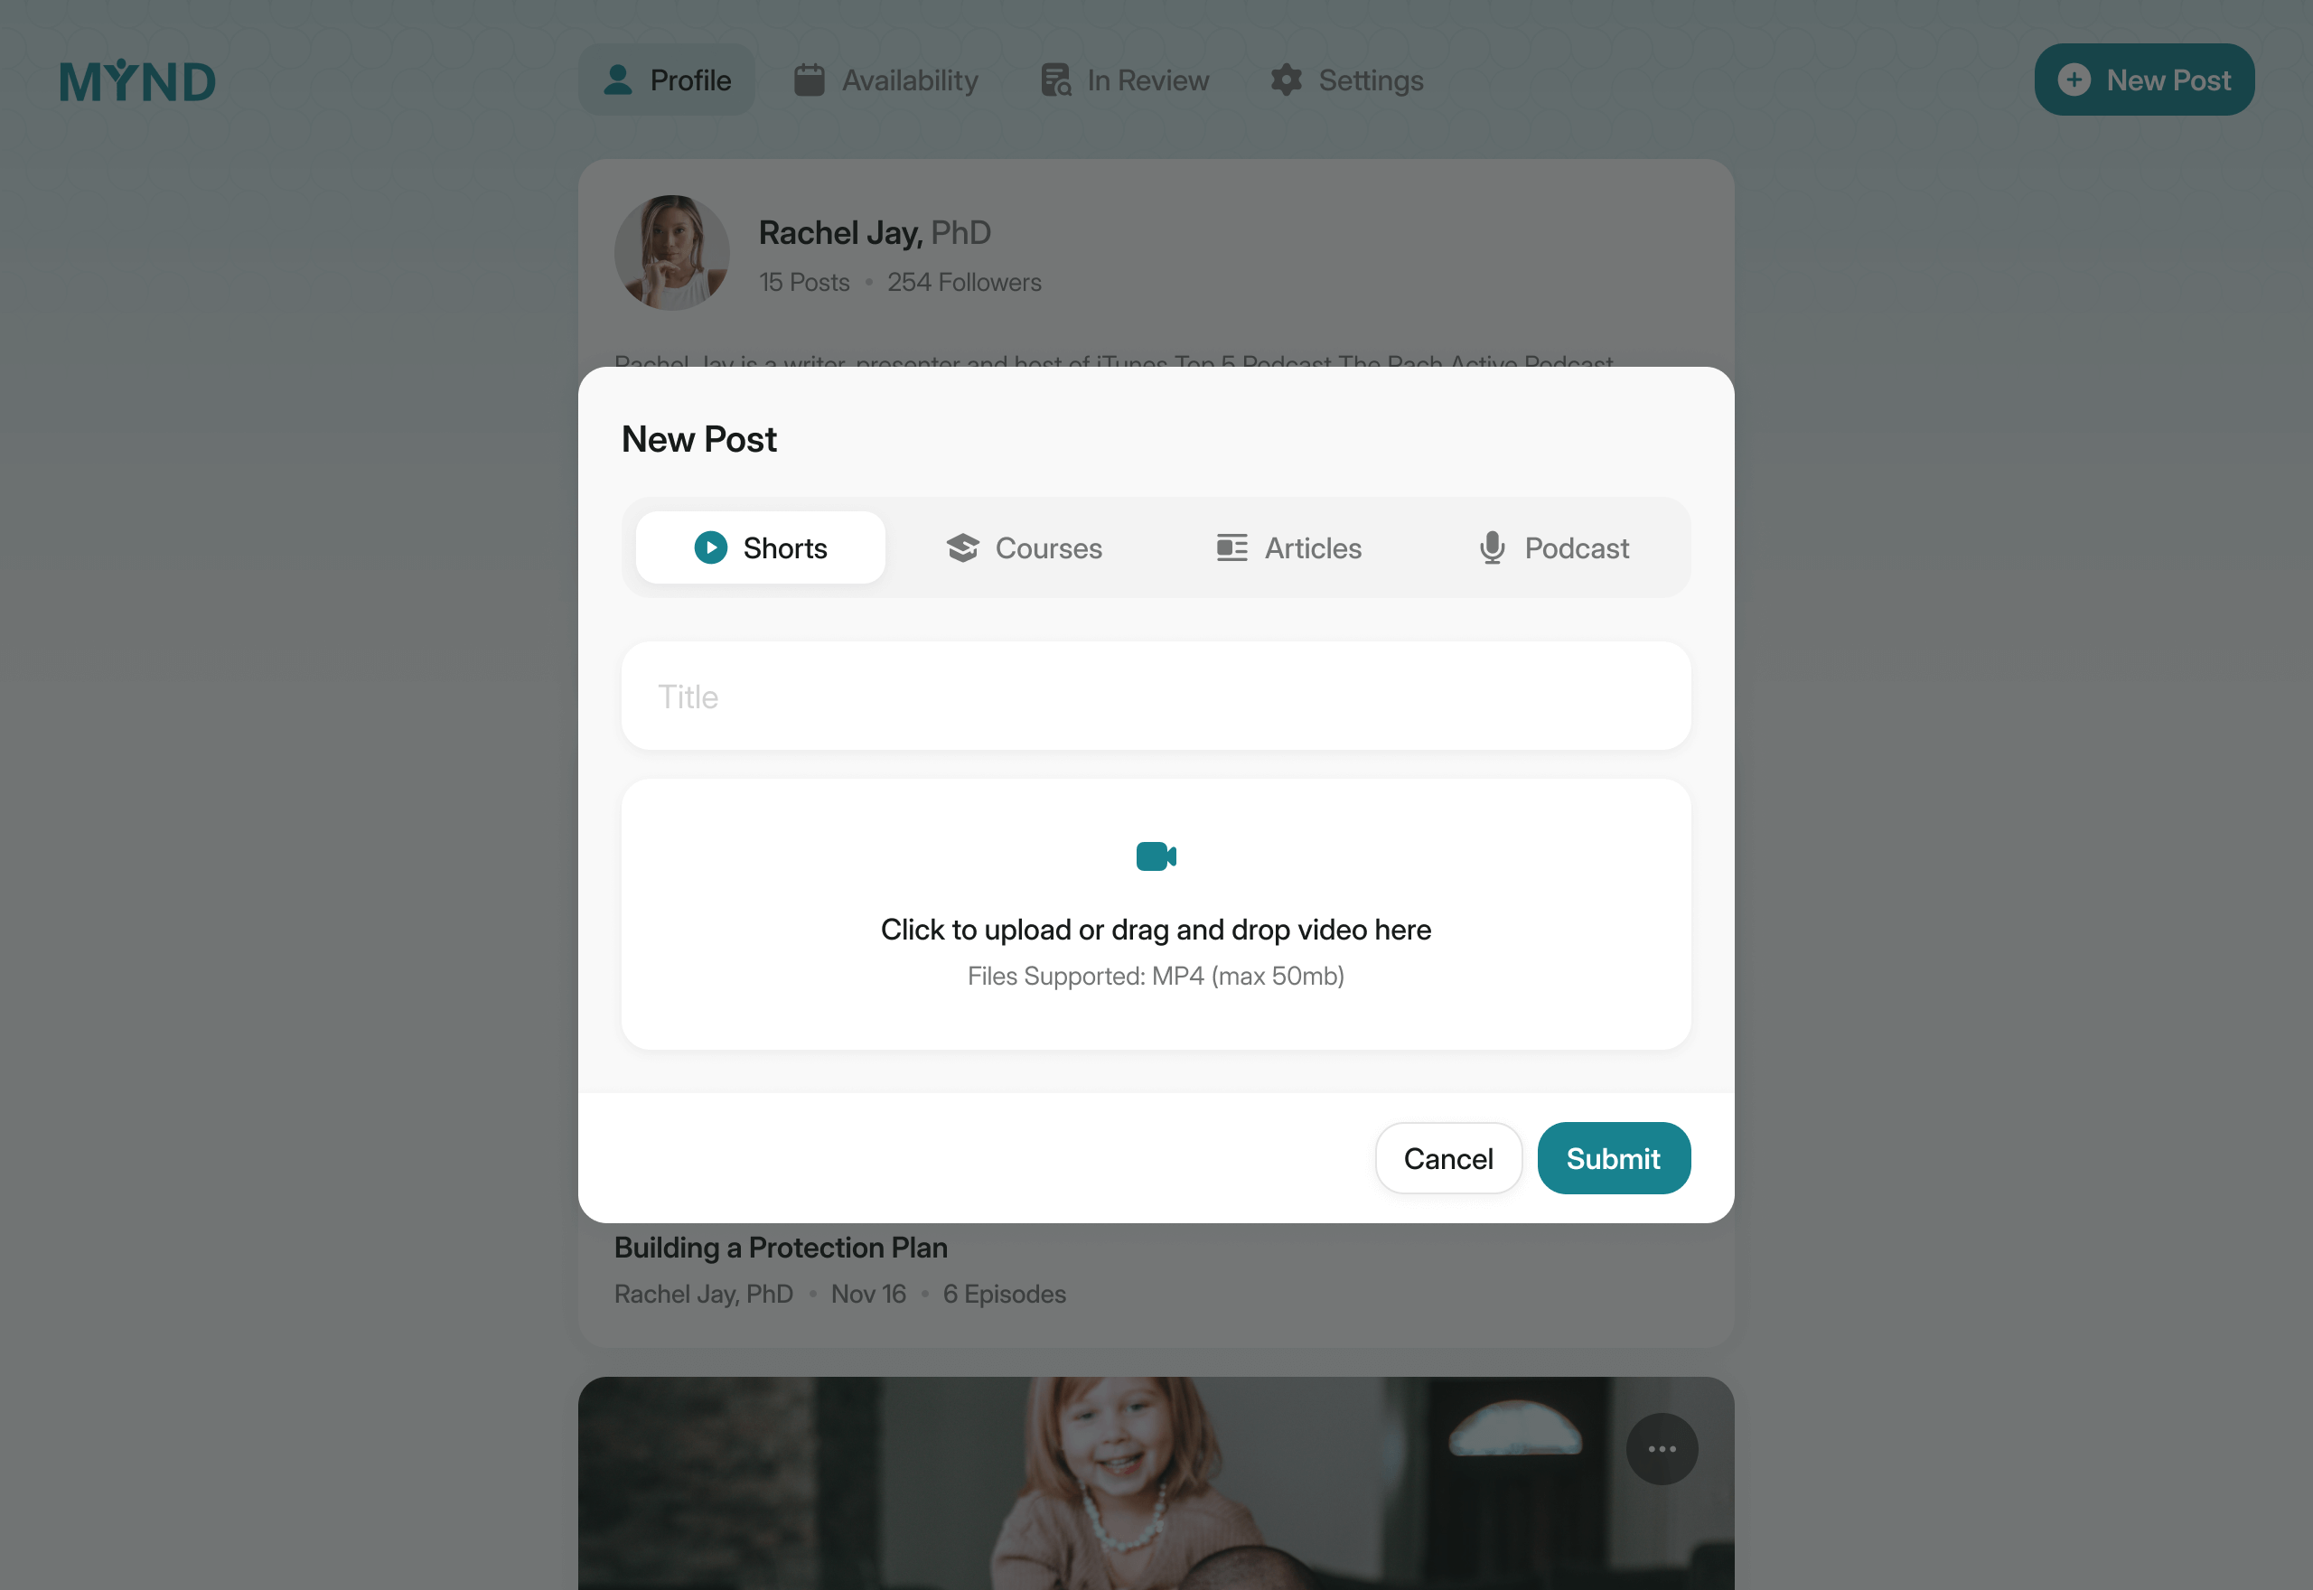Screen dimensions: 2313x1590
Task: Switch to the Courses tab
Action: (x=1024, y=548)
